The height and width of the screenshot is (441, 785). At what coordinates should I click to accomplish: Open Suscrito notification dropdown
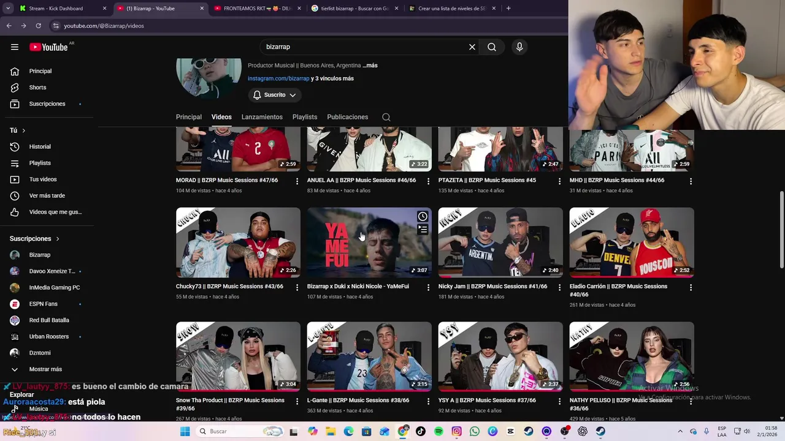pos(275,95)
